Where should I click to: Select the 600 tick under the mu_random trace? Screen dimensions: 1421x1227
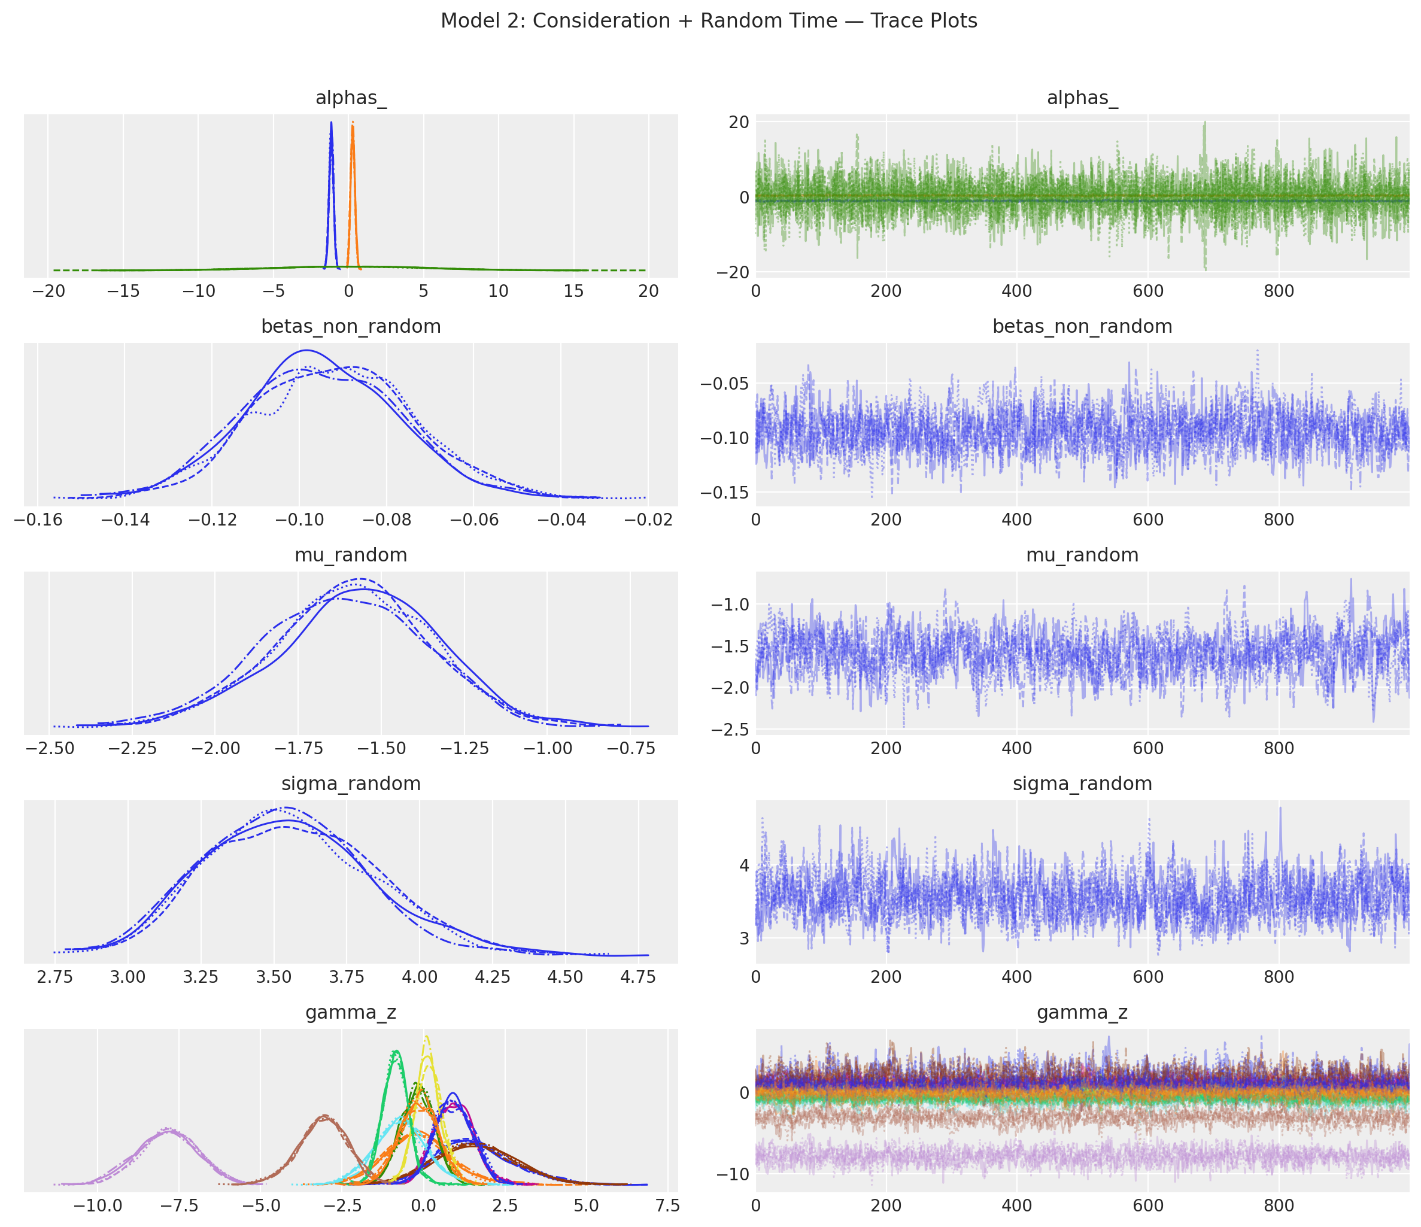[1148, 748]
